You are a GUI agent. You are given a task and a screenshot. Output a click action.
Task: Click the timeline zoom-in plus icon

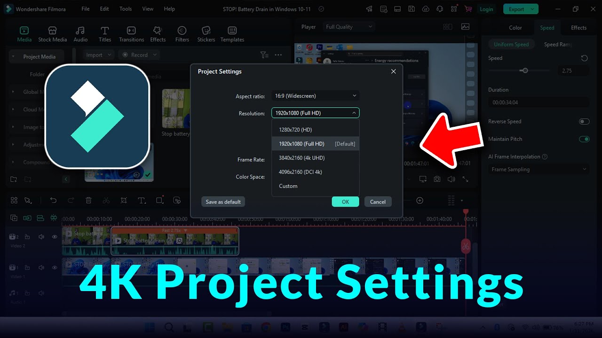point(420,200)
